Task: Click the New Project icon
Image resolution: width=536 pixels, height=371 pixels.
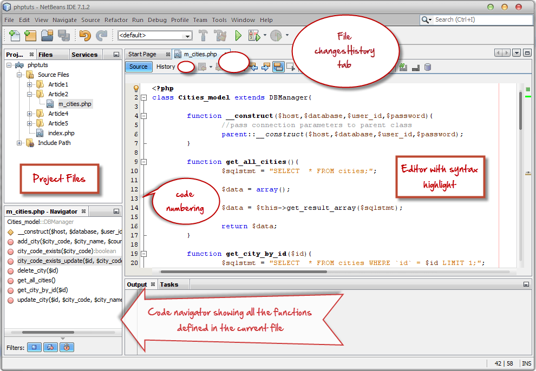Action: 30,36
